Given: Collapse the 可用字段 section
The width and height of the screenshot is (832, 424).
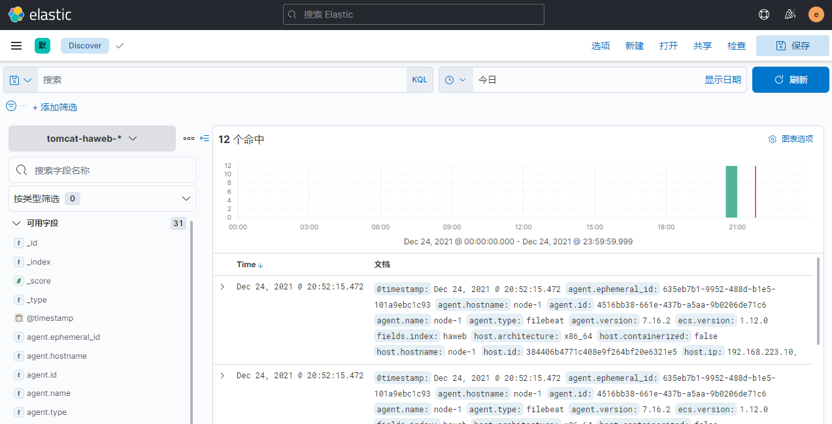Looking at the screenshot, I should (16, 223).
